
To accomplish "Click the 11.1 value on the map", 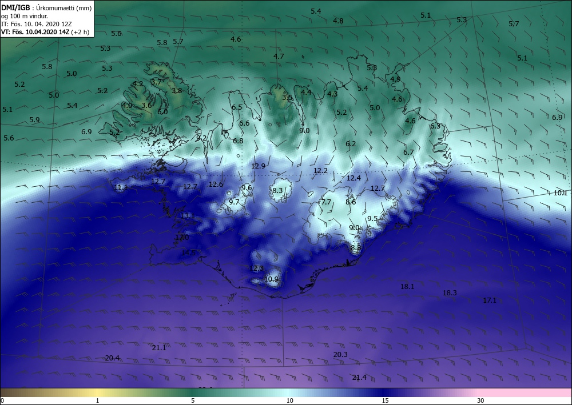I will coord(121,187).
